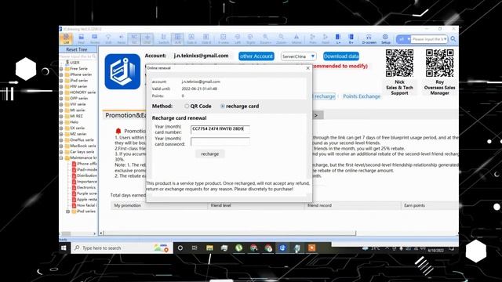Screen dimensions: 502x282
Task: Expand the Free Serie tree node
Action: click(x=61, y=69)
